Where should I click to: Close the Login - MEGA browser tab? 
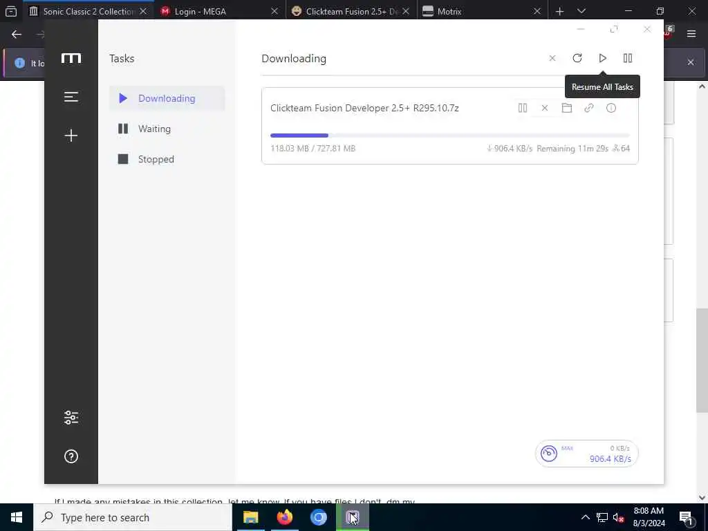[x=274, y=11]
